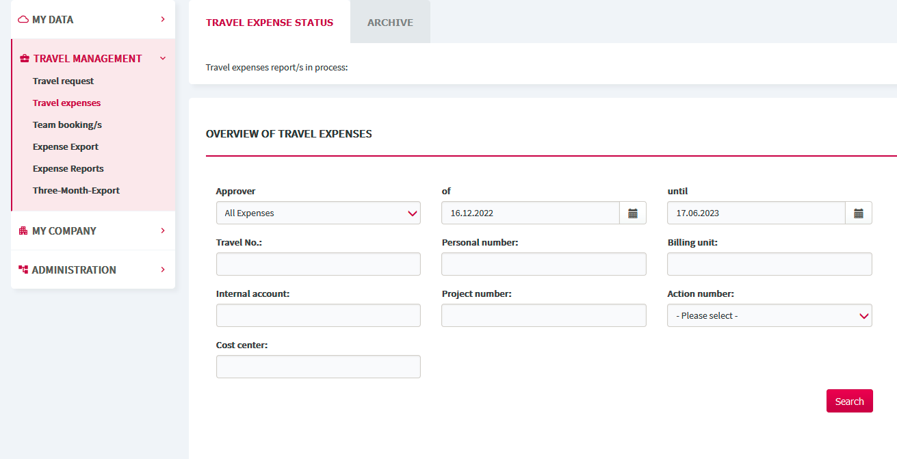Viewport: 897px width, 459px height.
Task: Open the Team booking/s page
Action: 67,124
